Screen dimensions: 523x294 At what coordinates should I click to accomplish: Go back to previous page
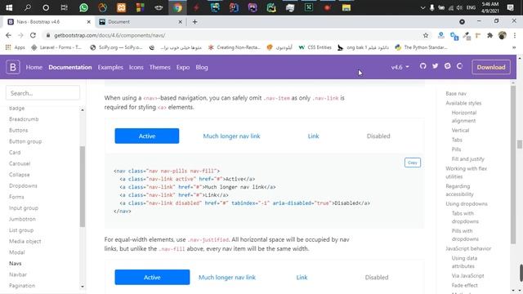tap(8, 35)
